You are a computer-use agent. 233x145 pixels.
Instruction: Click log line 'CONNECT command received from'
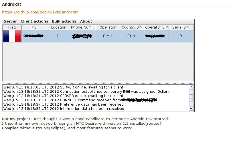pos(80,100)
